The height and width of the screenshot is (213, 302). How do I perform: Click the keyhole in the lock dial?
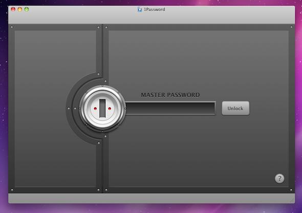102,109
